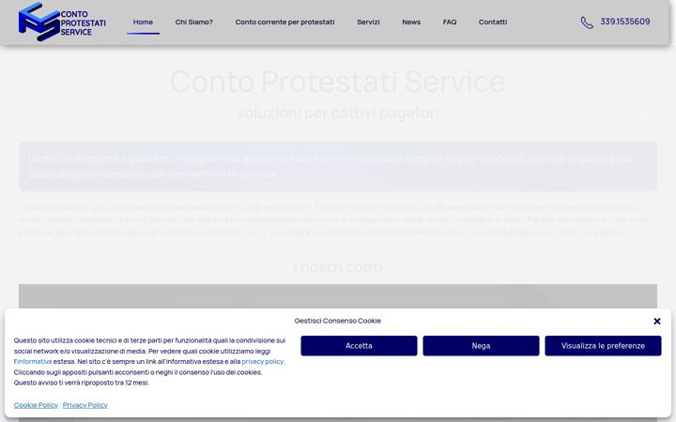
Task: Open the Contatti page
Action: coord(492,22)
